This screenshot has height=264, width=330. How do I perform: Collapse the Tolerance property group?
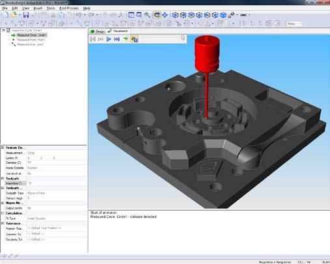tap(3, 223)
